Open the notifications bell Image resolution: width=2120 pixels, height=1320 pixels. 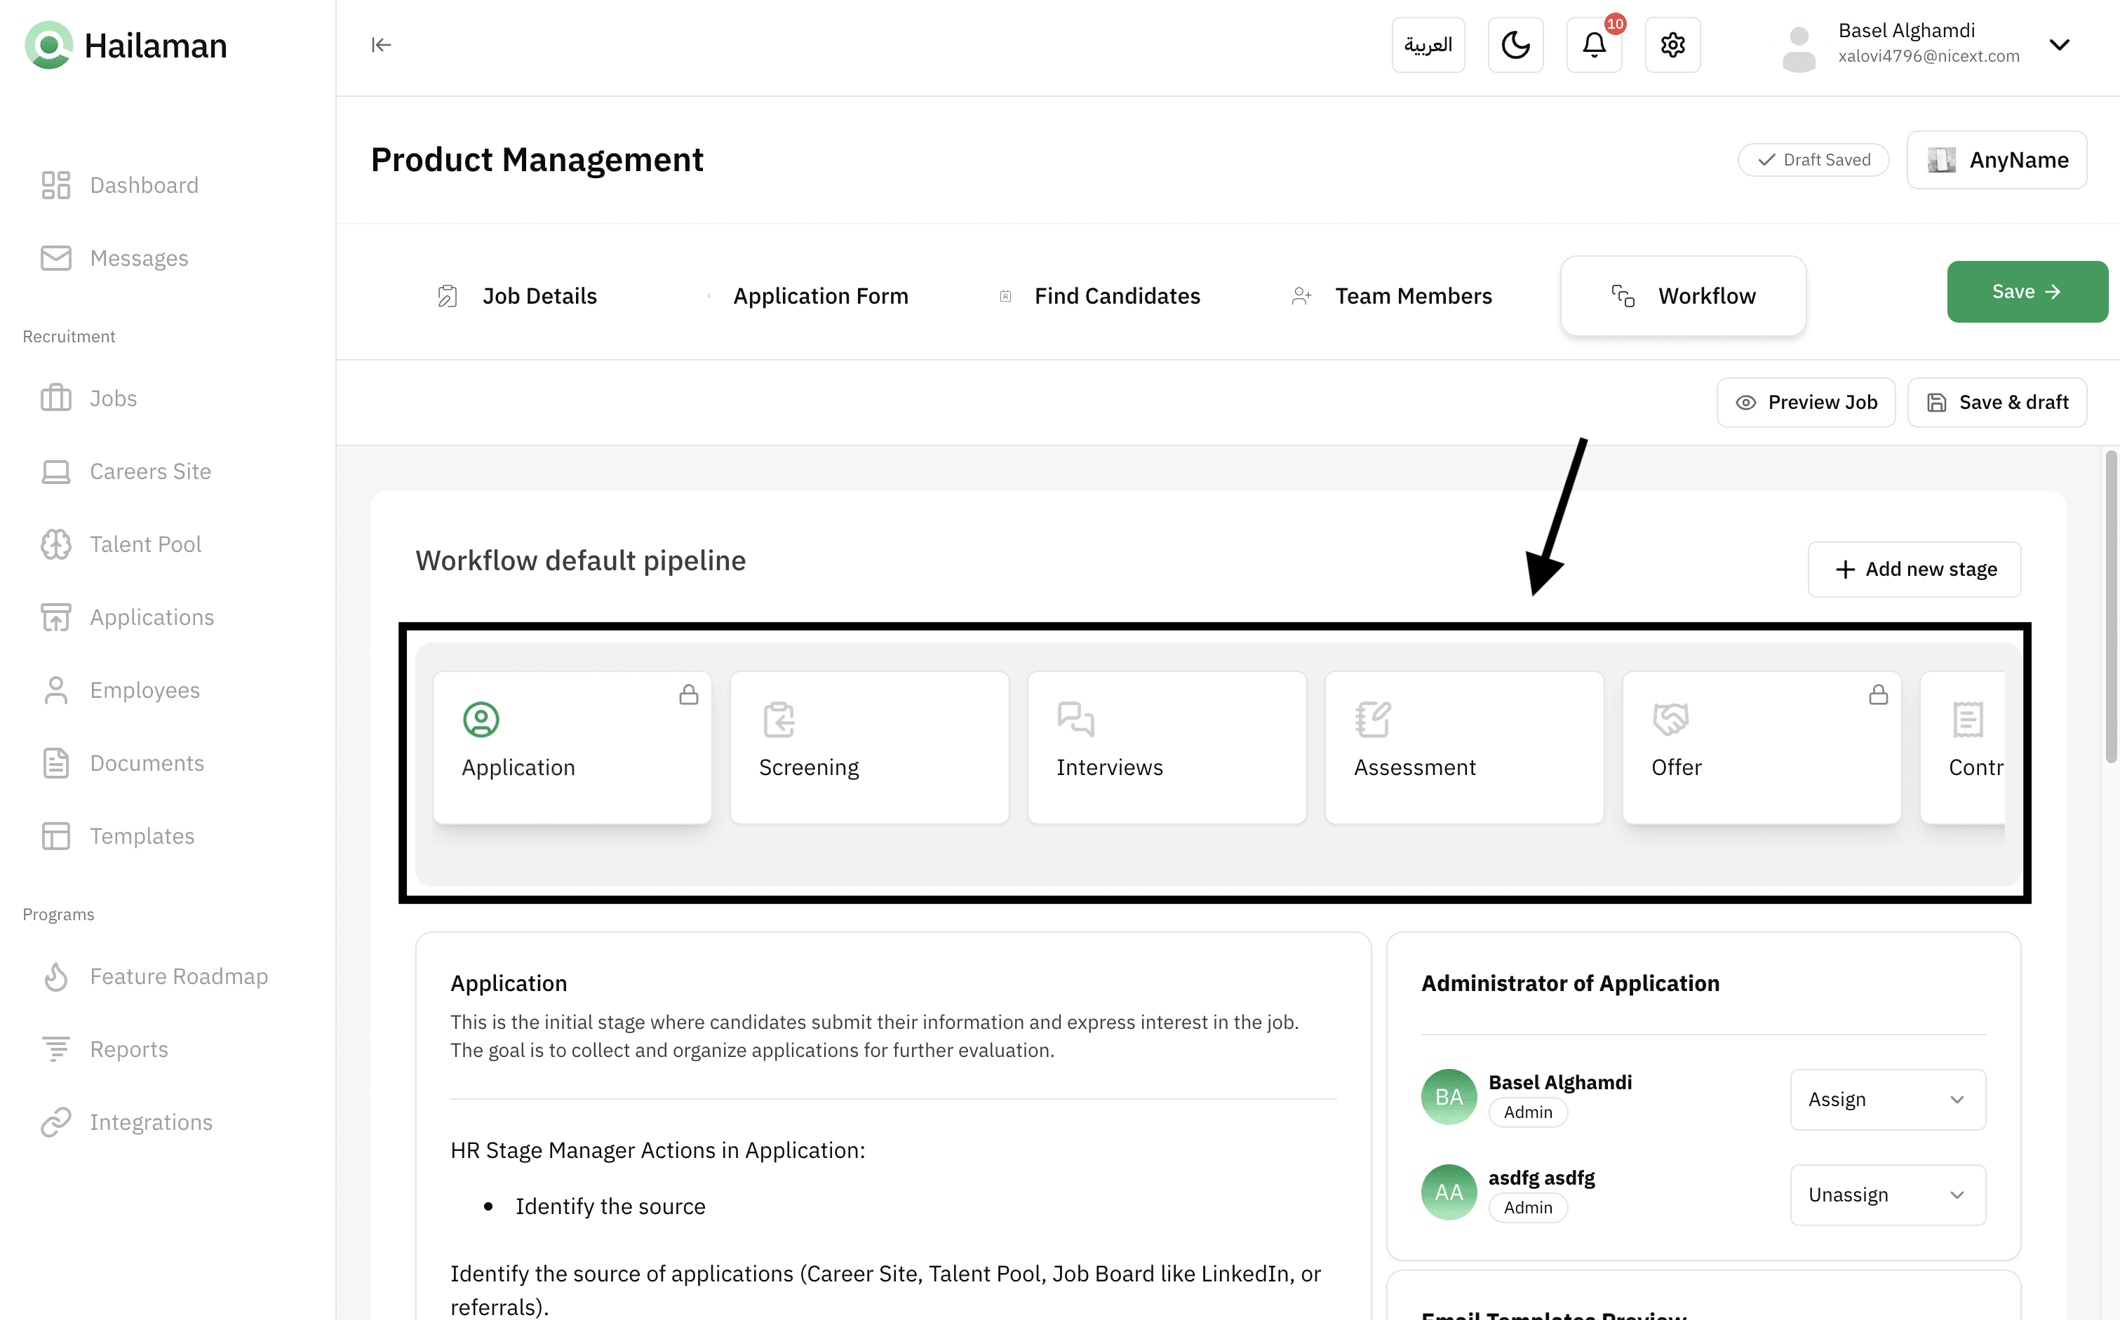tap(1593, 44)
